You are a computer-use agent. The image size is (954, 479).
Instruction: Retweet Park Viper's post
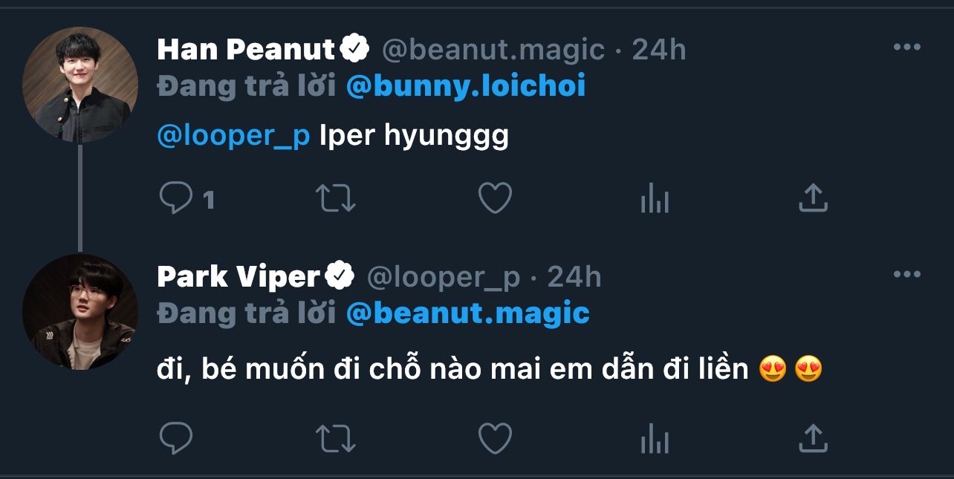335,437
